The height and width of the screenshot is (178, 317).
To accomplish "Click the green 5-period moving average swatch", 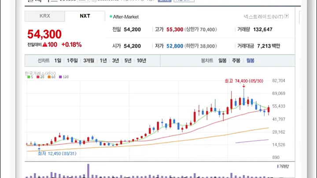I will [29, 77].
